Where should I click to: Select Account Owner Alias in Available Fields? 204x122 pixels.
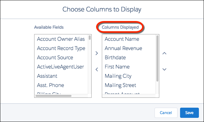[x=61, y=39]
